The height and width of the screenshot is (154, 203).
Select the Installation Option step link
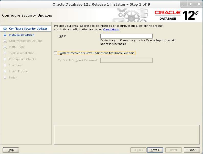point(22,35)
